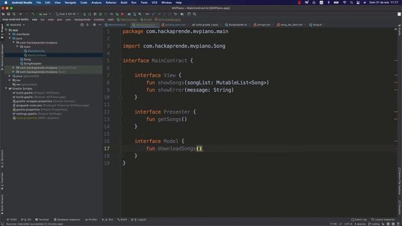Open Search Everywhere magnifier in toolbar
The height and width of the screenshot is (226, 402).
195,14
